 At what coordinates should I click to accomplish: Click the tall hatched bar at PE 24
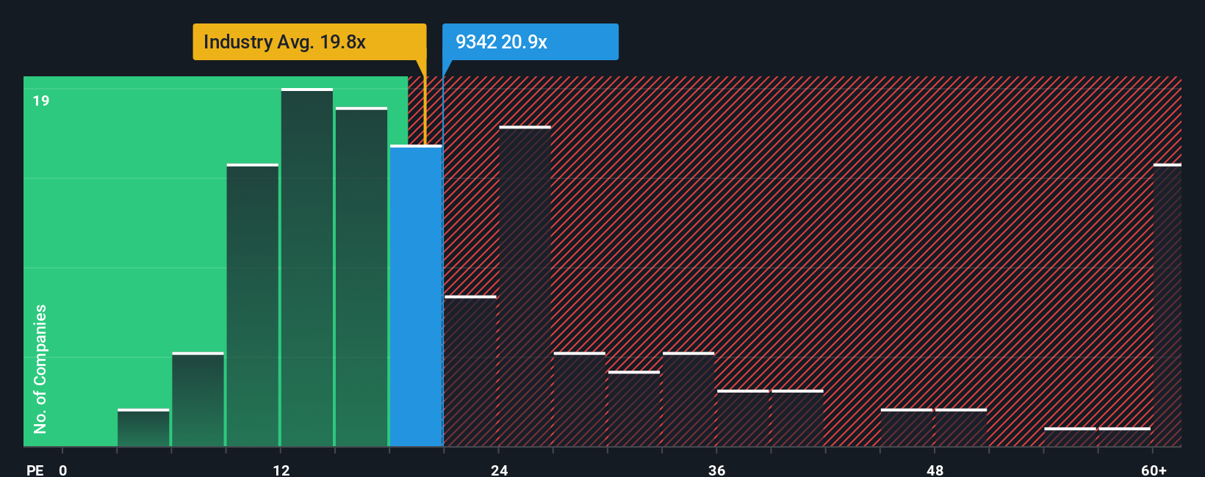(x=525, y=286)
